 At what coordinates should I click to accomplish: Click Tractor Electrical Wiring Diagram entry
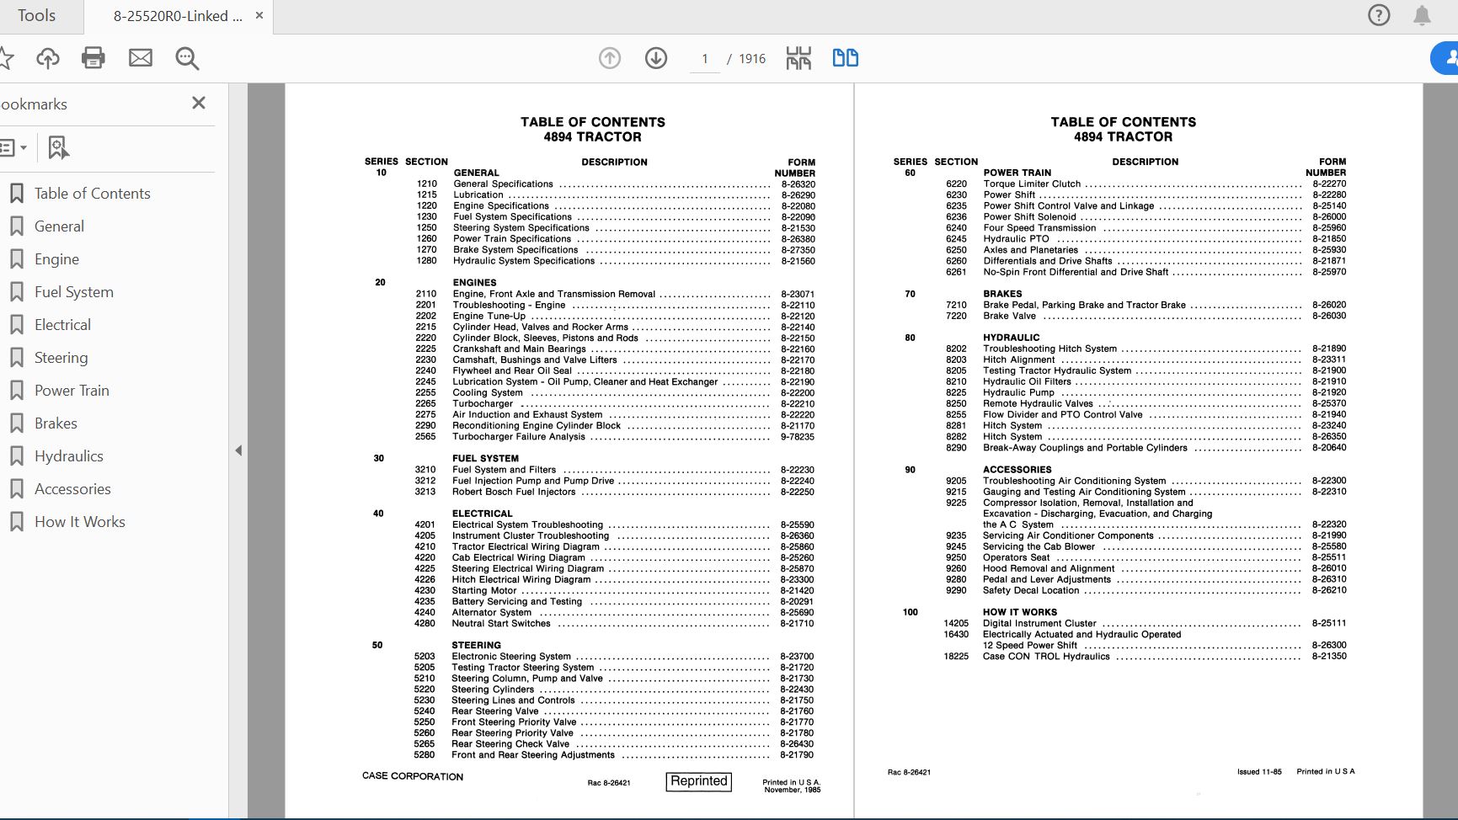tap(526, 546)
